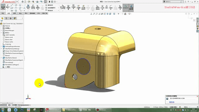Expand the Verknüpfungsreferenzen folder node
Viewport: 199px width, 112px height.
click(1, 46)
